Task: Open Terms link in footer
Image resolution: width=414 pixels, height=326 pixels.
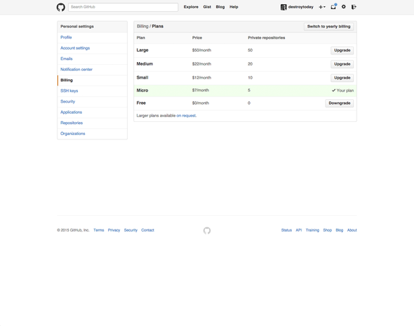Action: 99,230
